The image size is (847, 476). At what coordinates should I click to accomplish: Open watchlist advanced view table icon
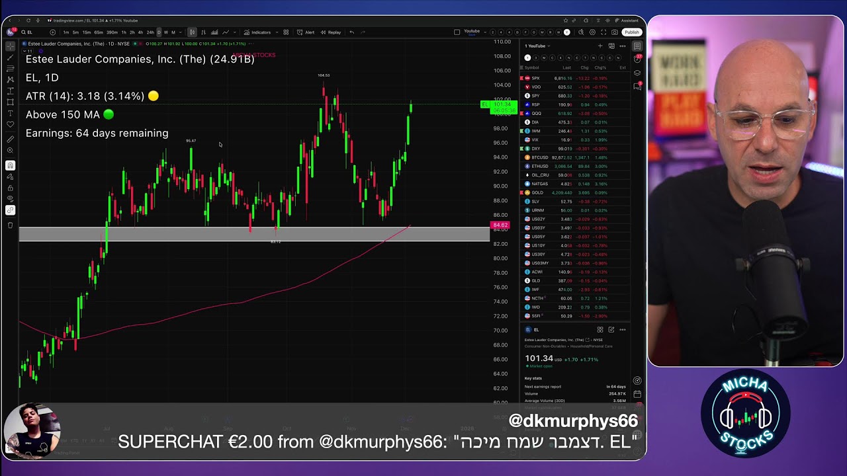tap(611, 46)
